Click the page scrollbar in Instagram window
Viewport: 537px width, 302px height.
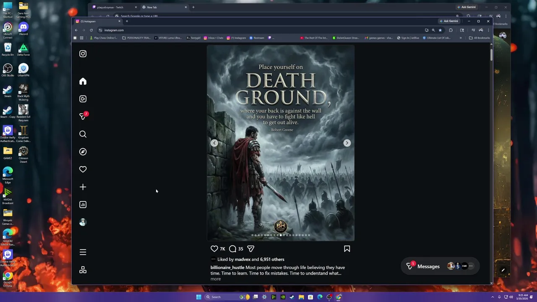491,55
